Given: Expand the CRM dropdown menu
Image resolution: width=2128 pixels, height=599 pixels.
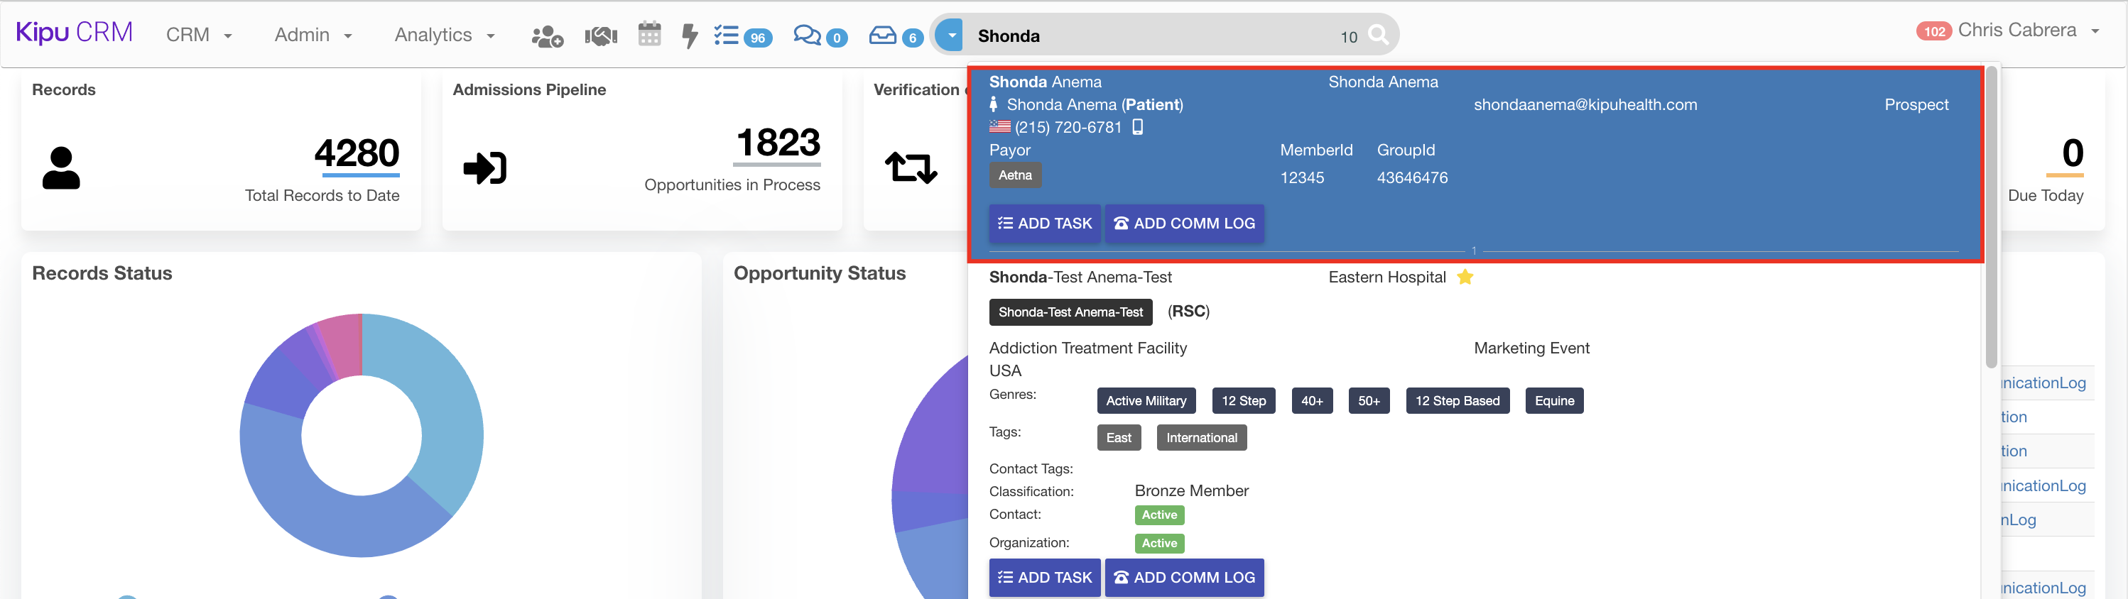Looking at the screenshot, I should 198,35.
